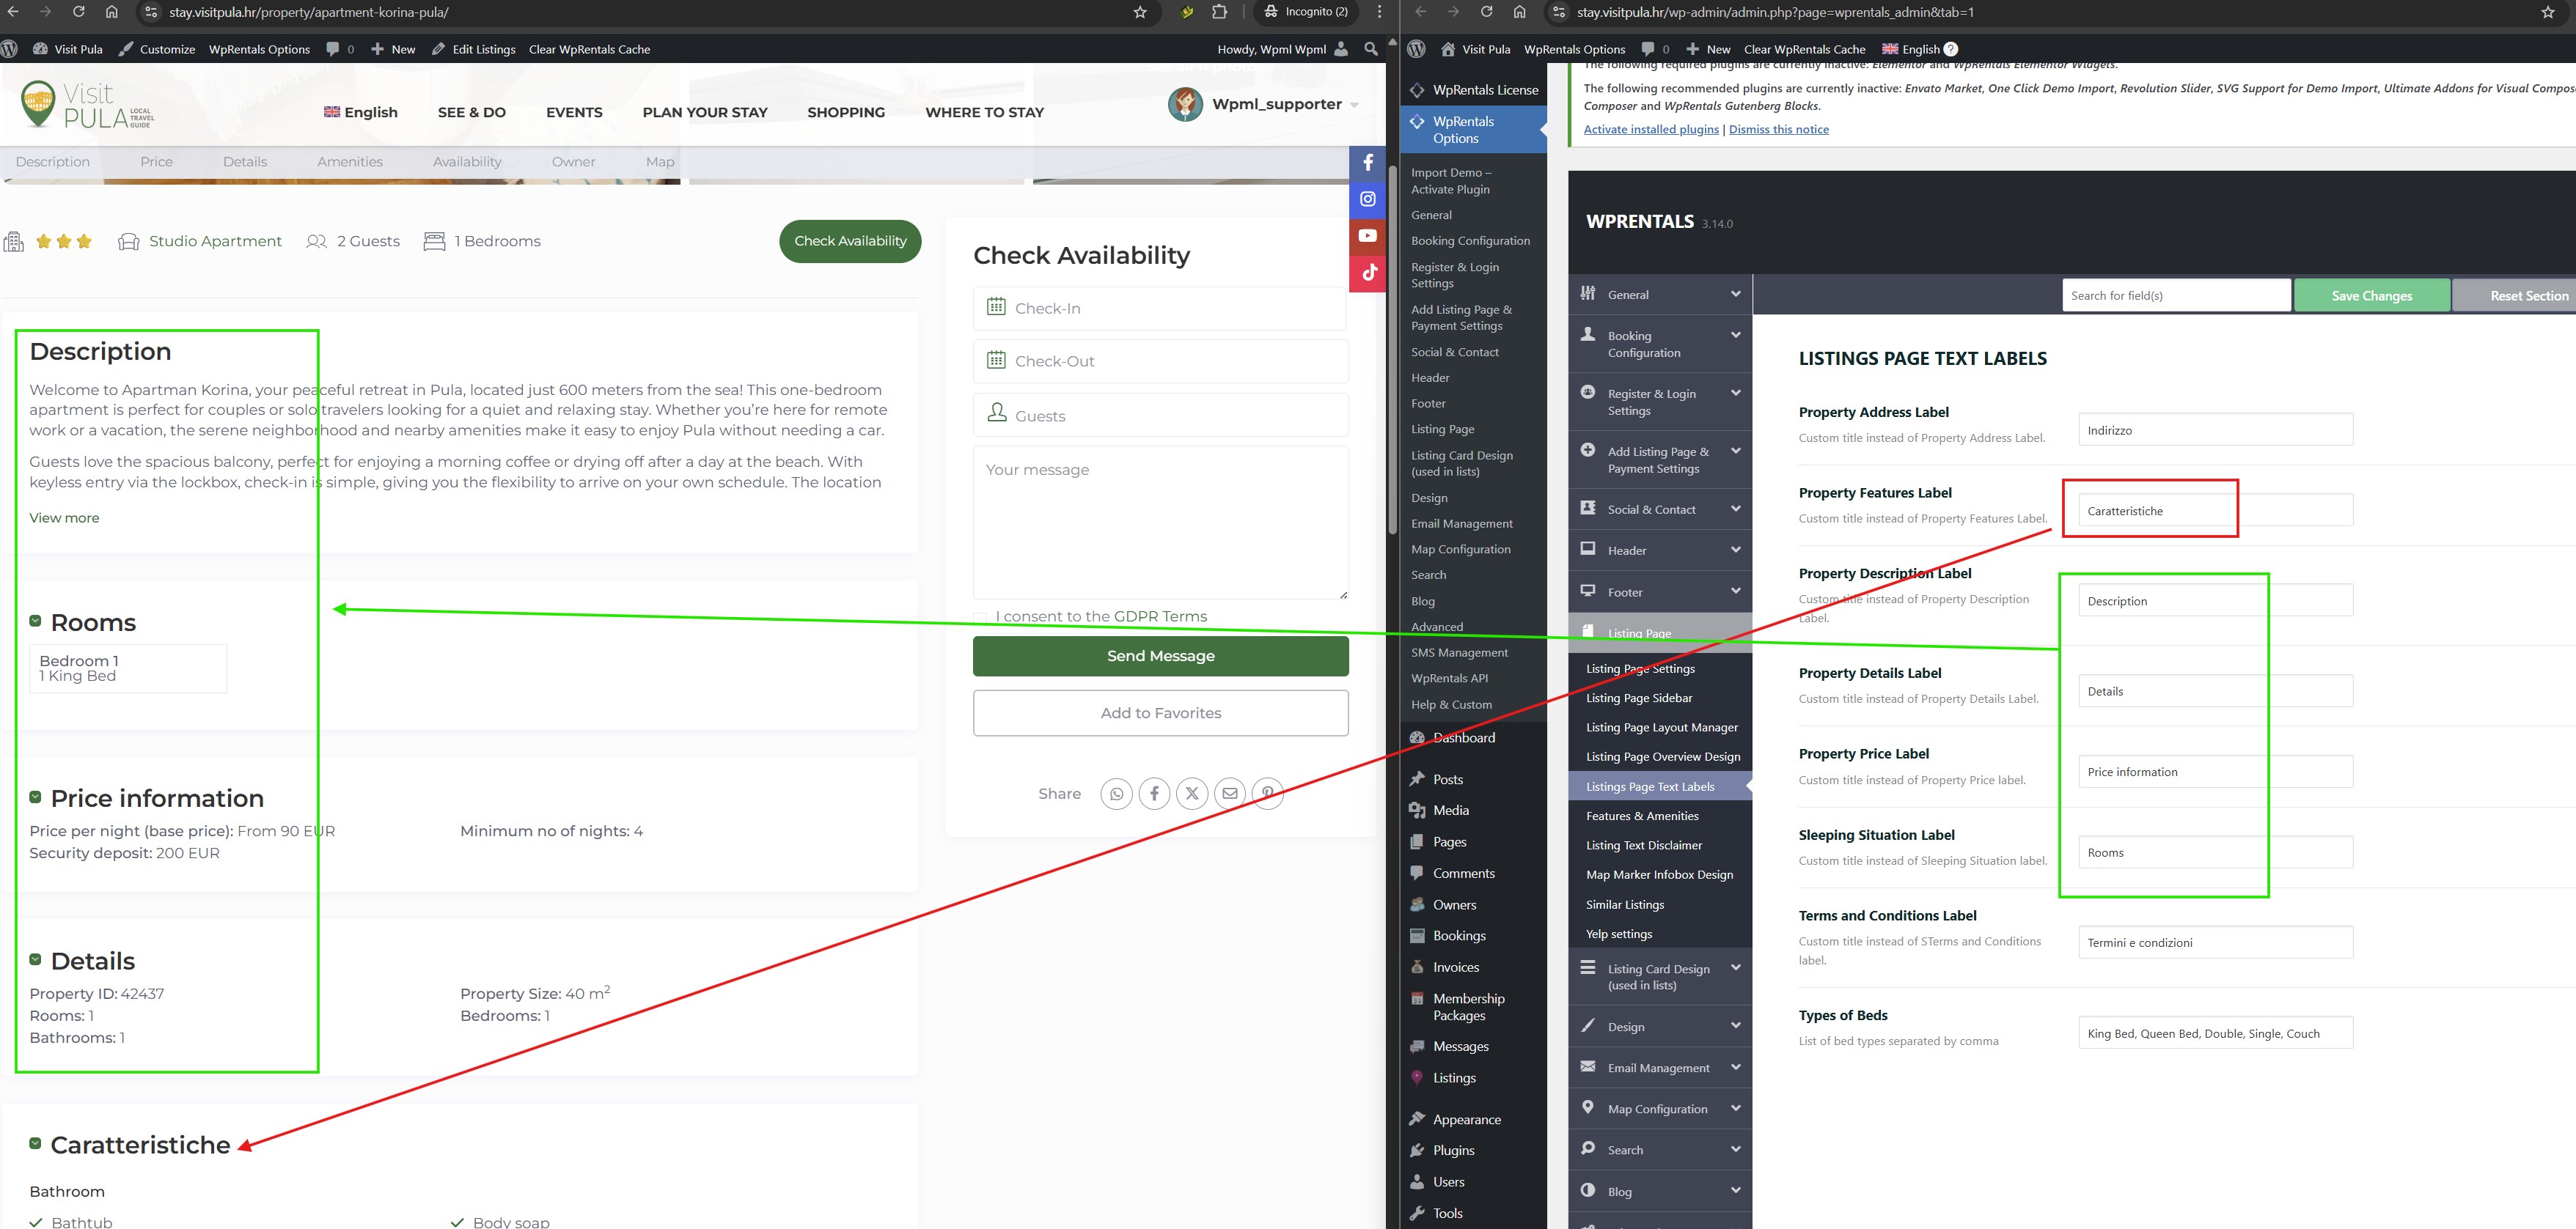Image resolution: width=2576 pixels, height=1229 pixels.
Task: Click the Send Message button
Action: (x=1160, y=655)
